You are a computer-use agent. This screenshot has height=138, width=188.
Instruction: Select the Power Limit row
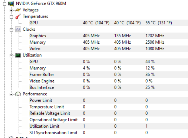click(x=108, y=100)
